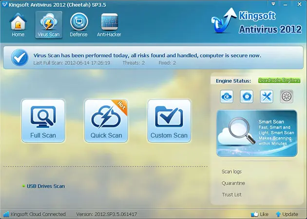This screenshot has height=219, width=307.
Task: Open the Quarantine list
Action: coord(233,183)
